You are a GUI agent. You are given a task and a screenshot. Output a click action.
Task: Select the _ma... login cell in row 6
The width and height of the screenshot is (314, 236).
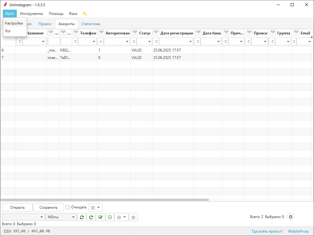tap(53, 50)
